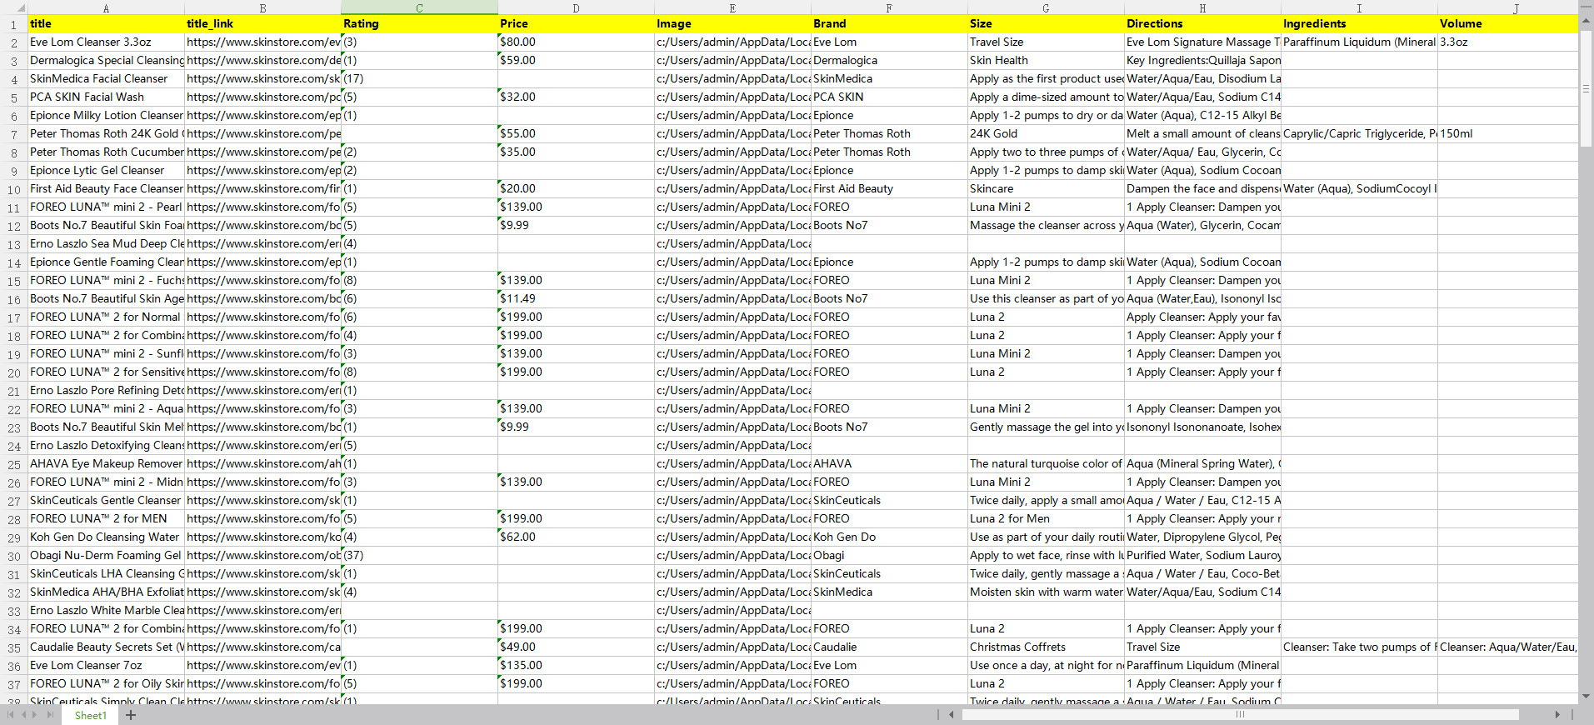Select row 1 header number
Screen dimensions: 1594x725
tap(13, 24)
